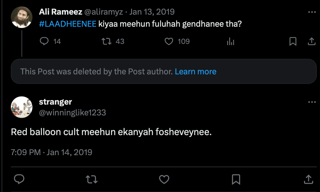Screen dimensions: 320x192
Task: Click the 7:09 PM · Jan 14, 2019 timestamp
Action: (x=52, y=152)
